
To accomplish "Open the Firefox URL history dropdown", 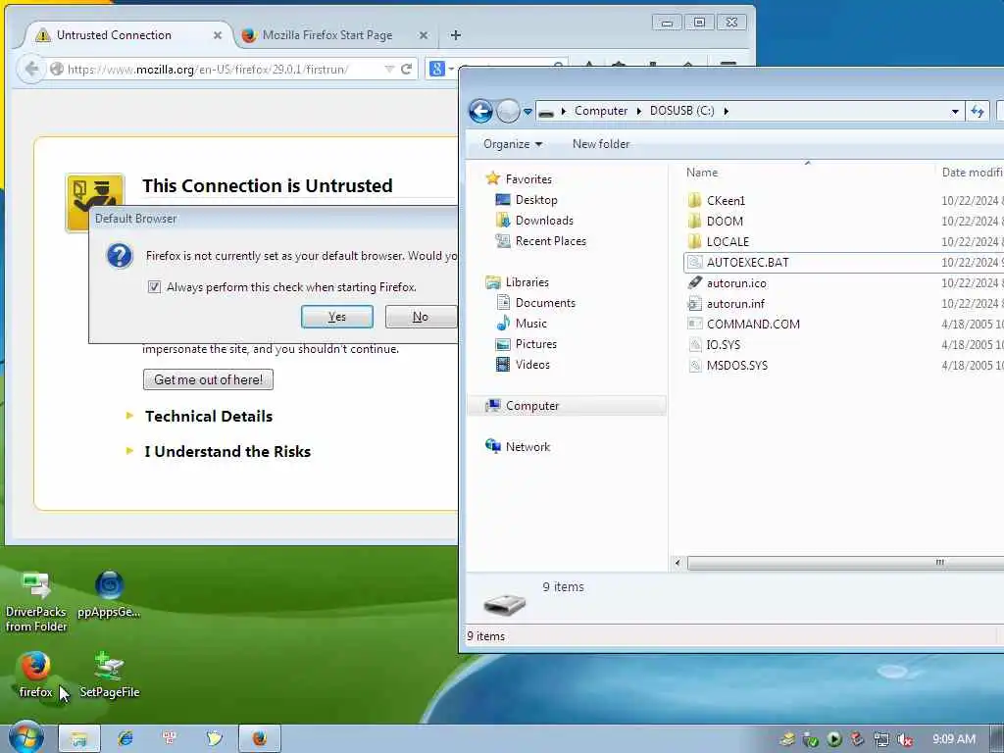I will tap(388, 70).
